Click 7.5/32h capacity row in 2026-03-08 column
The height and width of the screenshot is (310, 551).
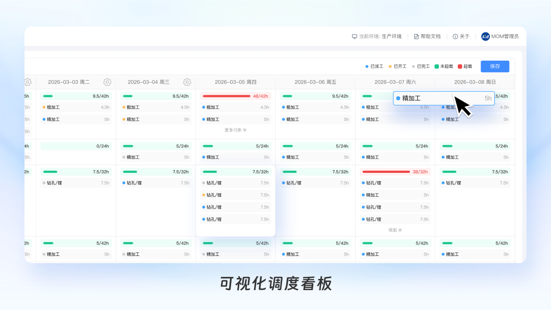475,172
